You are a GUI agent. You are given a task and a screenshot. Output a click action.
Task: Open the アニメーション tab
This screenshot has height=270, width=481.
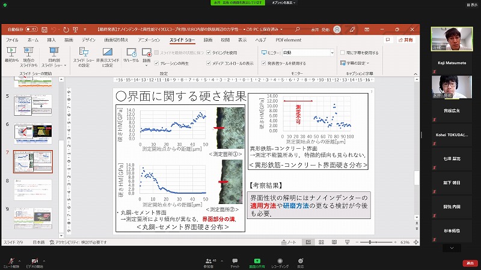pyautogui.click(x=149, y=40)
